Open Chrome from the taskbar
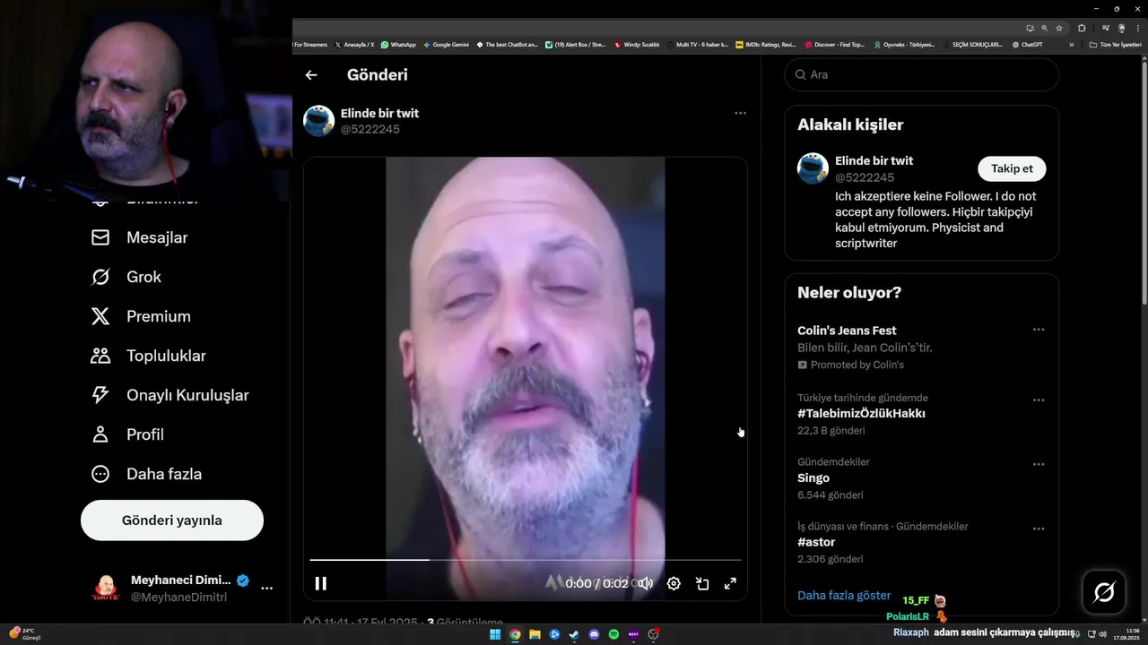This screenshot has height=645, width=1148. [515, 634]
